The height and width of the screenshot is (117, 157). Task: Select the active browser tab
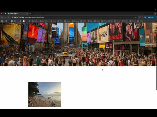point(18,14)
